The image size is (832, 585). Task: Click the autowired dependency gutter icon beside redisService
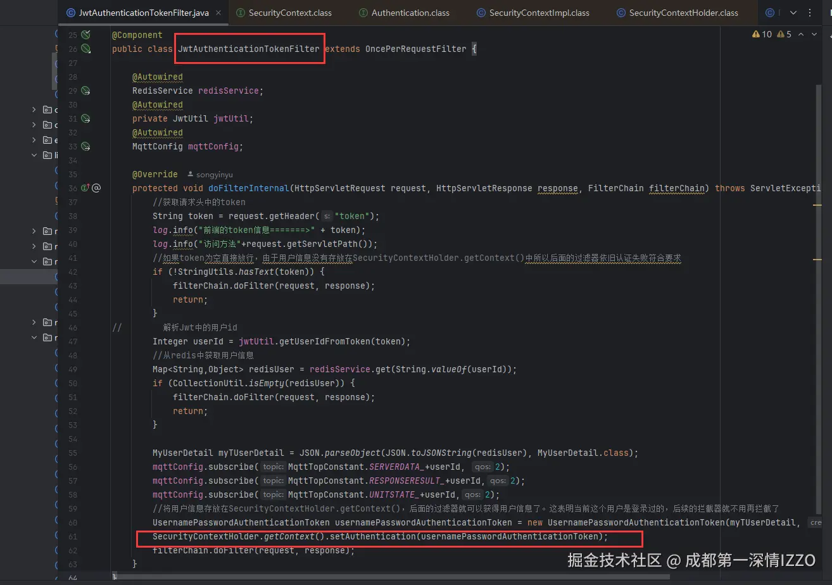(x=85, y=91)
